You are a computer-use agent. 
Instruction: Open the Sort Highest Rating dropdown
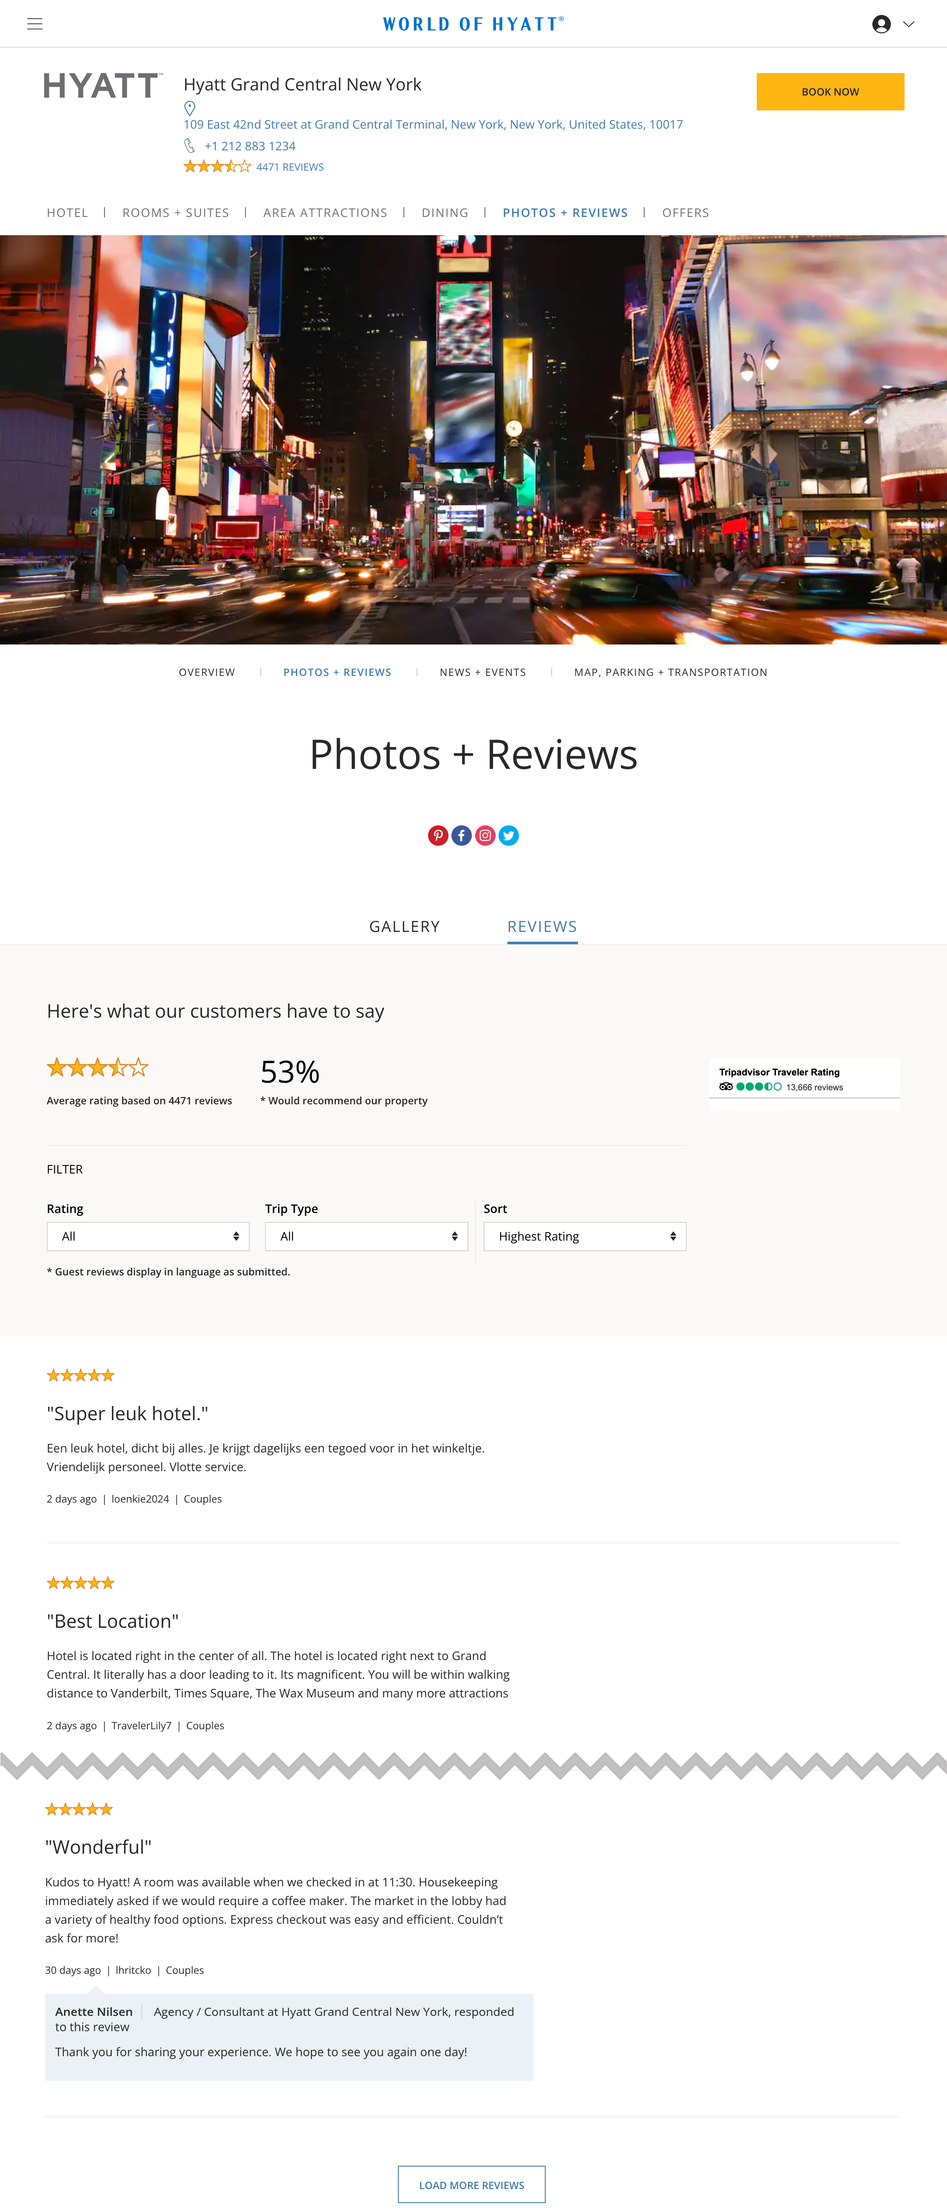585,1236
